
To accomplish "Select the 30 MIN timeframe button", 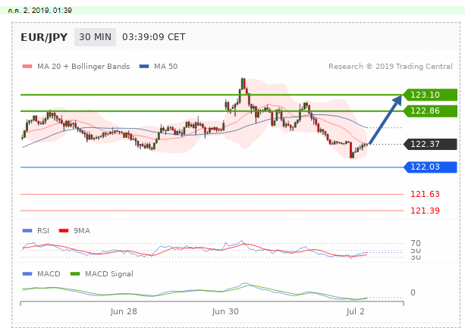I will tap(96, 36).
